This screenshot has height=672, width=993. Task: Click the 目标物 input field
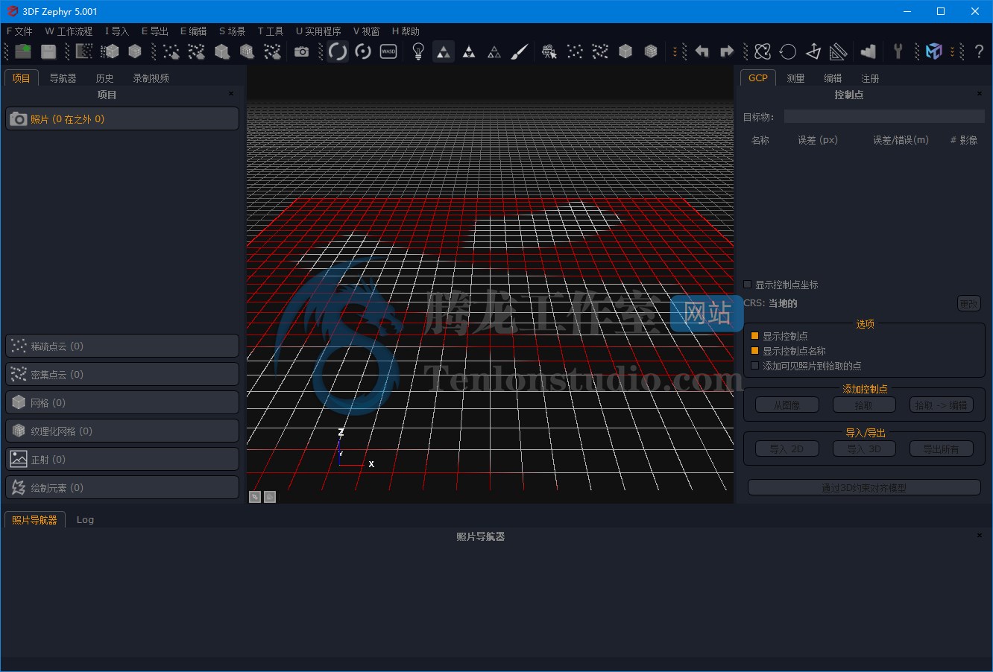point(884,116)
